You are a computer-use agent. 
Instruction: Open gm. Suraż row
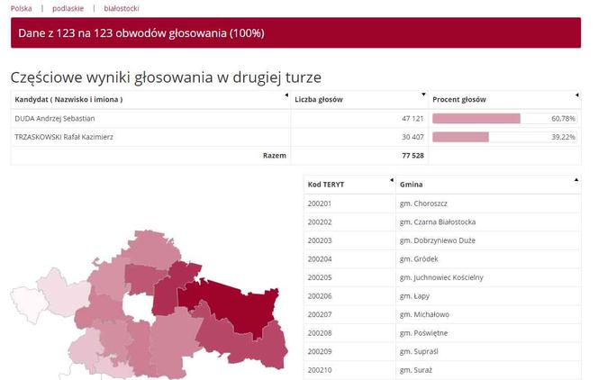(442, 370)
